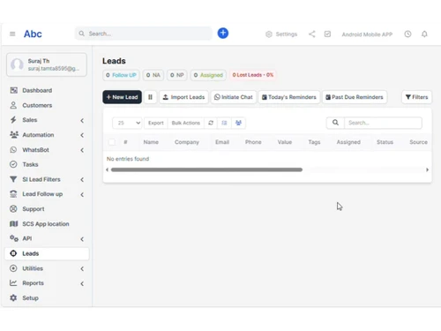This screenshot has width=441, height=331.
Task: Click the Customers person icon
Action: [13, 105]
